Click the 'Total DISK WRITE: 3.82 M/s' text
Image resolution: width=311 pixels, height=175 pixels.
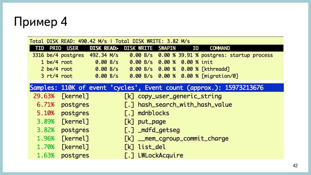[153, 41]
